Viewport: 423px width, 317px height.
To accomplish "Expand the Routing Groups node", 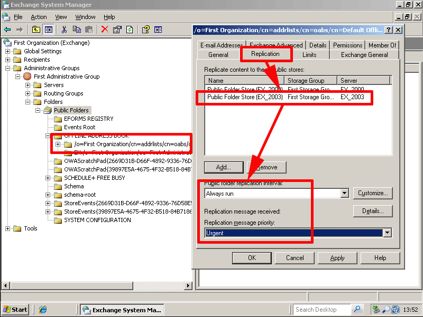I will coord(27,93).
